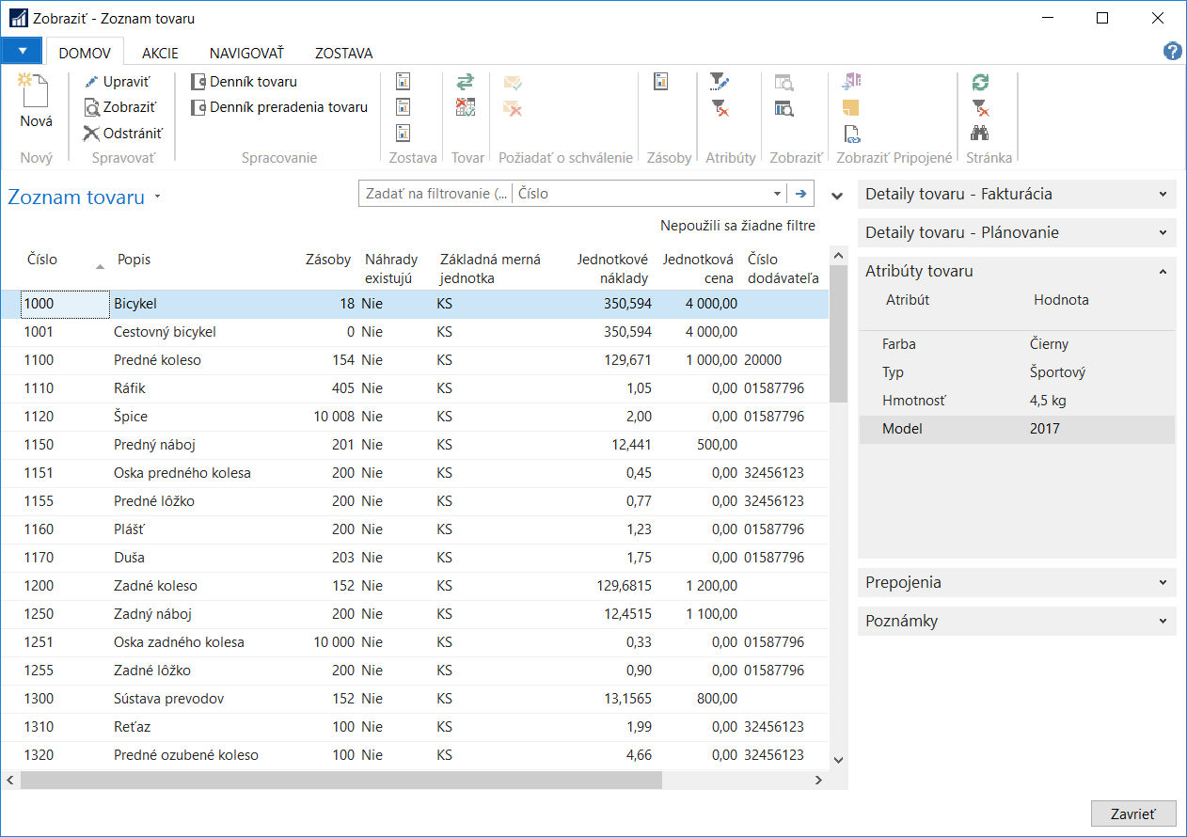Expand Detaily tovaru - Fakturácia panel

click(x=1017, y=195)
